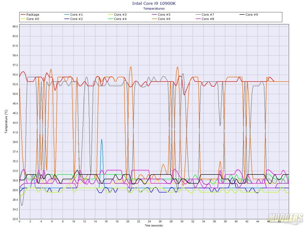Screen dimensions: 308x231
Task: Select the Temperatures subtitle text
Action: coord(154,9)
